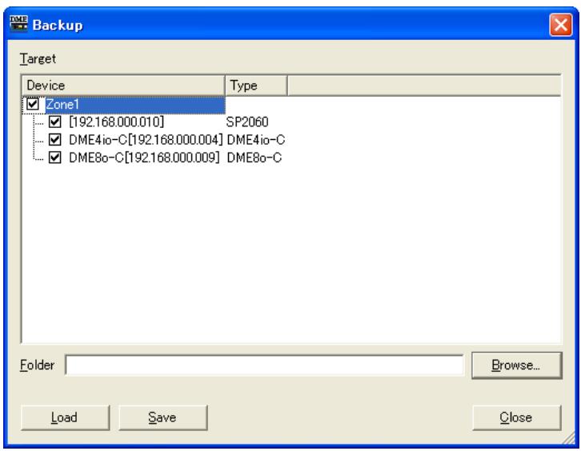This screenshot has width=581, height=451.
Task: Click the Close button
Action: pos(516,417)
